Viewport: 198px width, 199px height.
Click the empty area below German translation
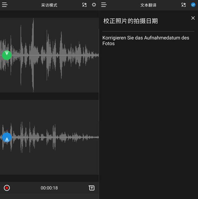coord(148,123)
